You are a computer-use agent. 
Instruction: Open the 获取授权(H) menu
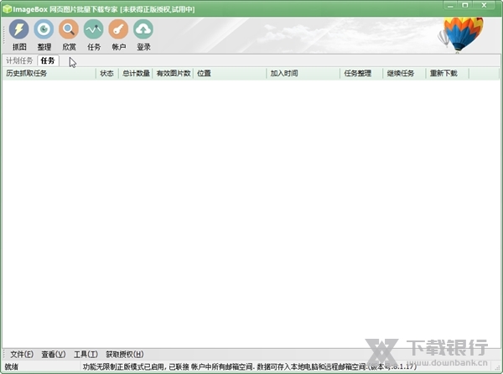[x=124, y=354]
